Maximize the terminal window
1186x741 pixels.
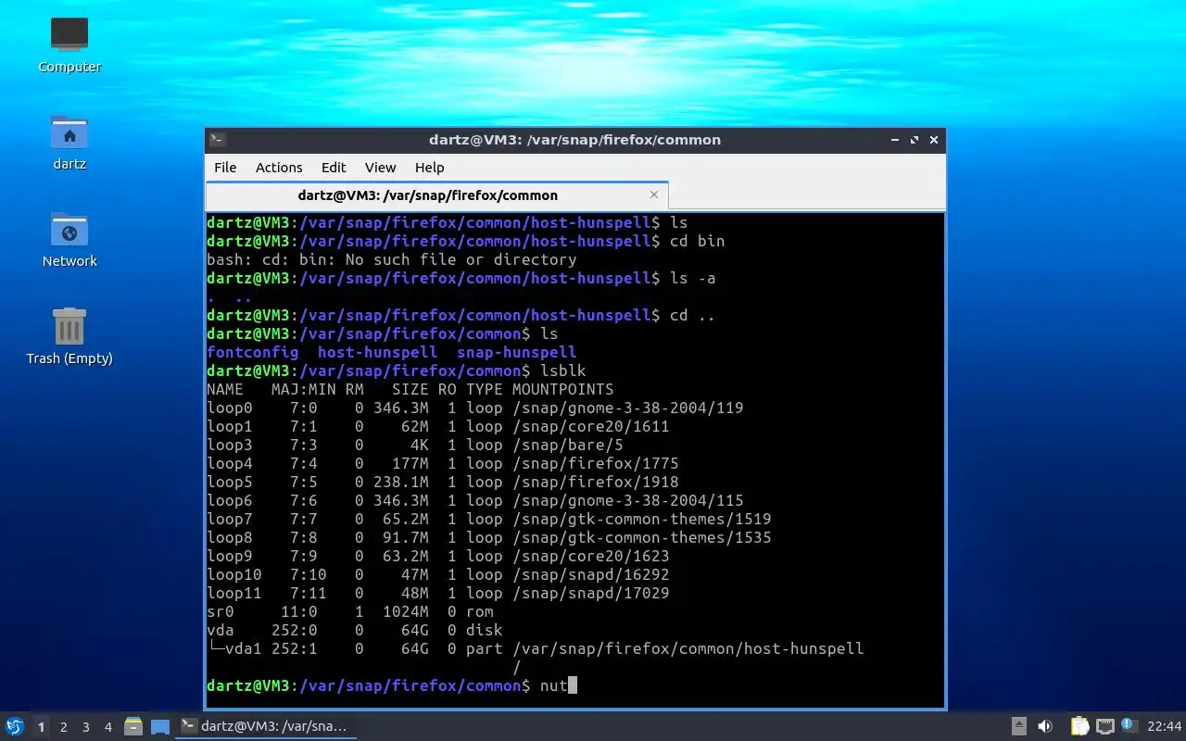[915, 140]
